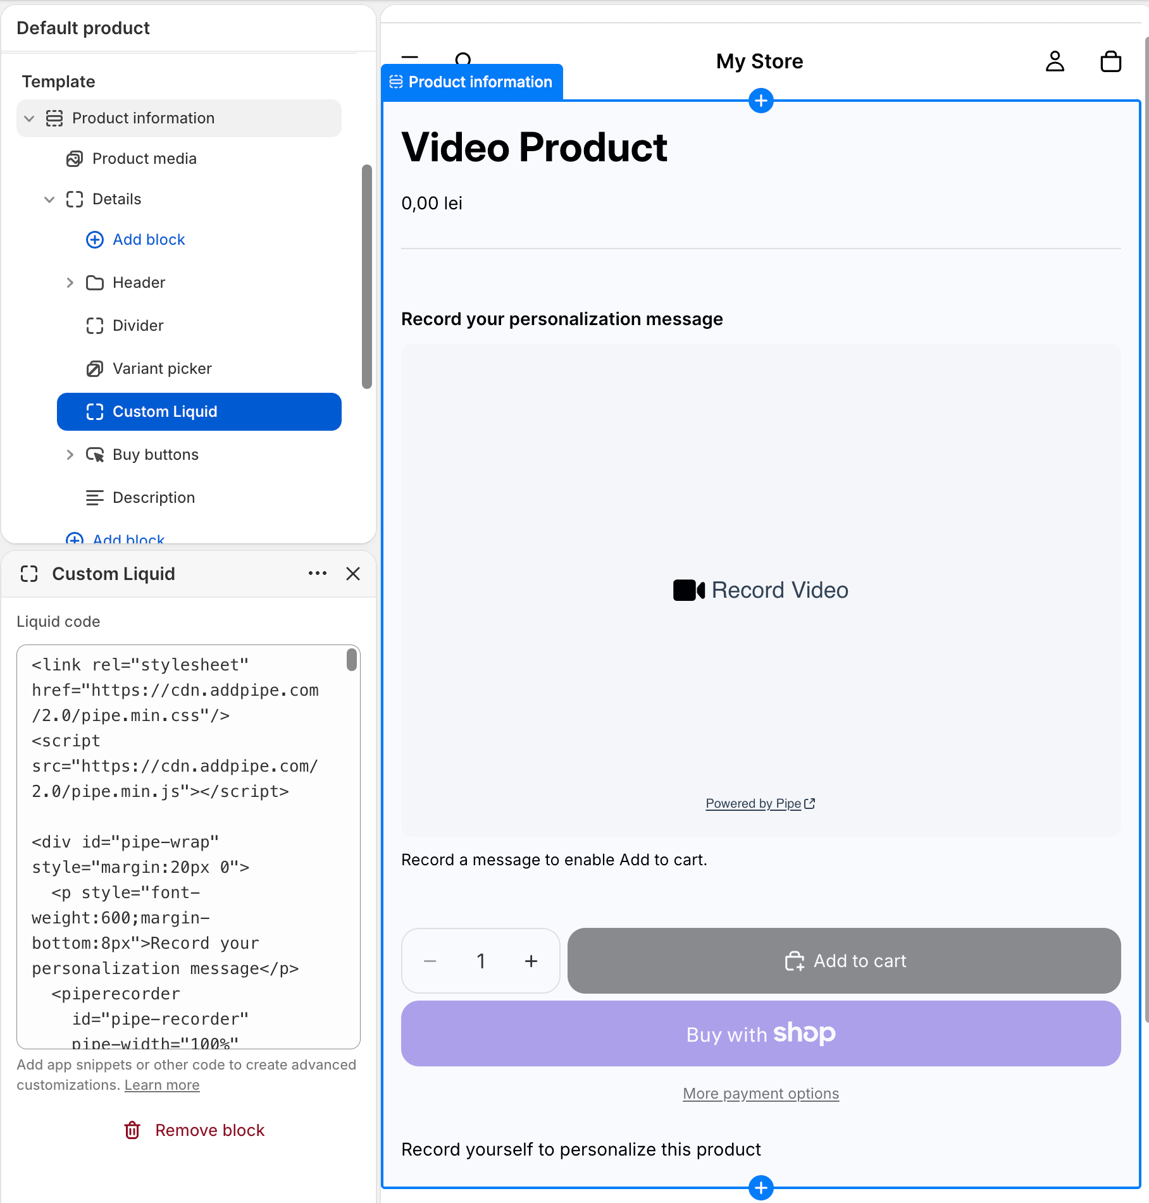This screenshot has height=1203, width=1149.
Task: Open the Learn more link
Action: coord(162,1085)
